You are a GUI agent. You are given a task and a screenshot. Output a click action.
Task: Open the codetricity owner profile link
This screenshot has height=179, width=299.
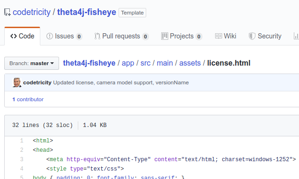pyautogui.click(x=32, y=12)
